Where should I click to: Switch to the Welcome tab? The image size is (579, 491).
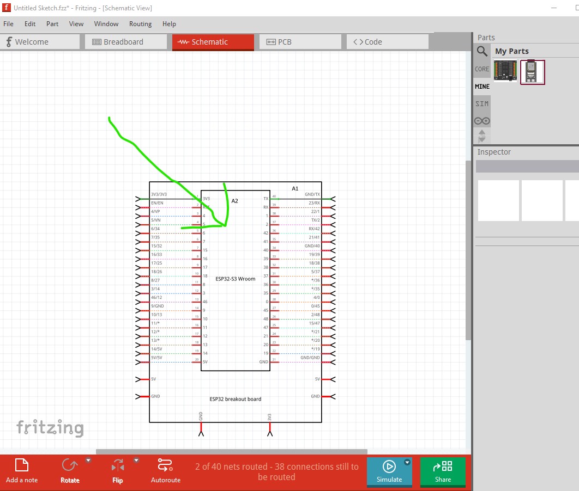[x=40, y=42]
